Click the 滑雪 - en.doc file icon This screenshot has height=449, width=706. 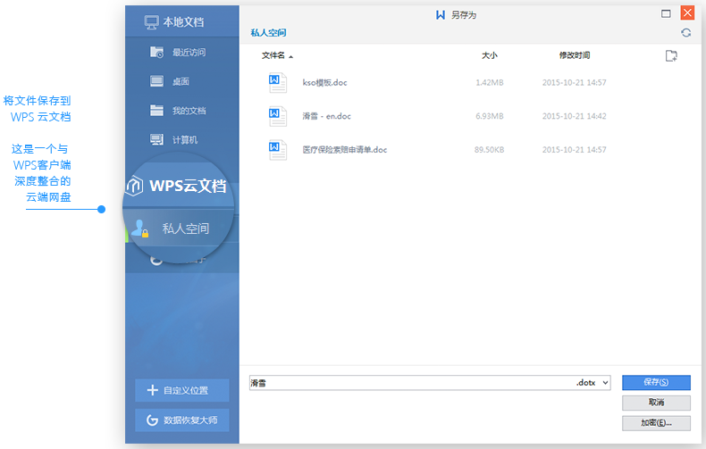click(x=277, y=116)
